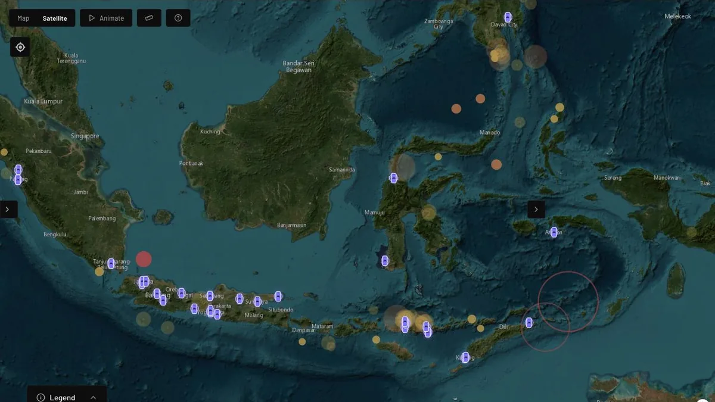Image resolution: width=715 pixels, height=402 pixels.
Task: Click the Melekeok label
Action: pos(678,17)
